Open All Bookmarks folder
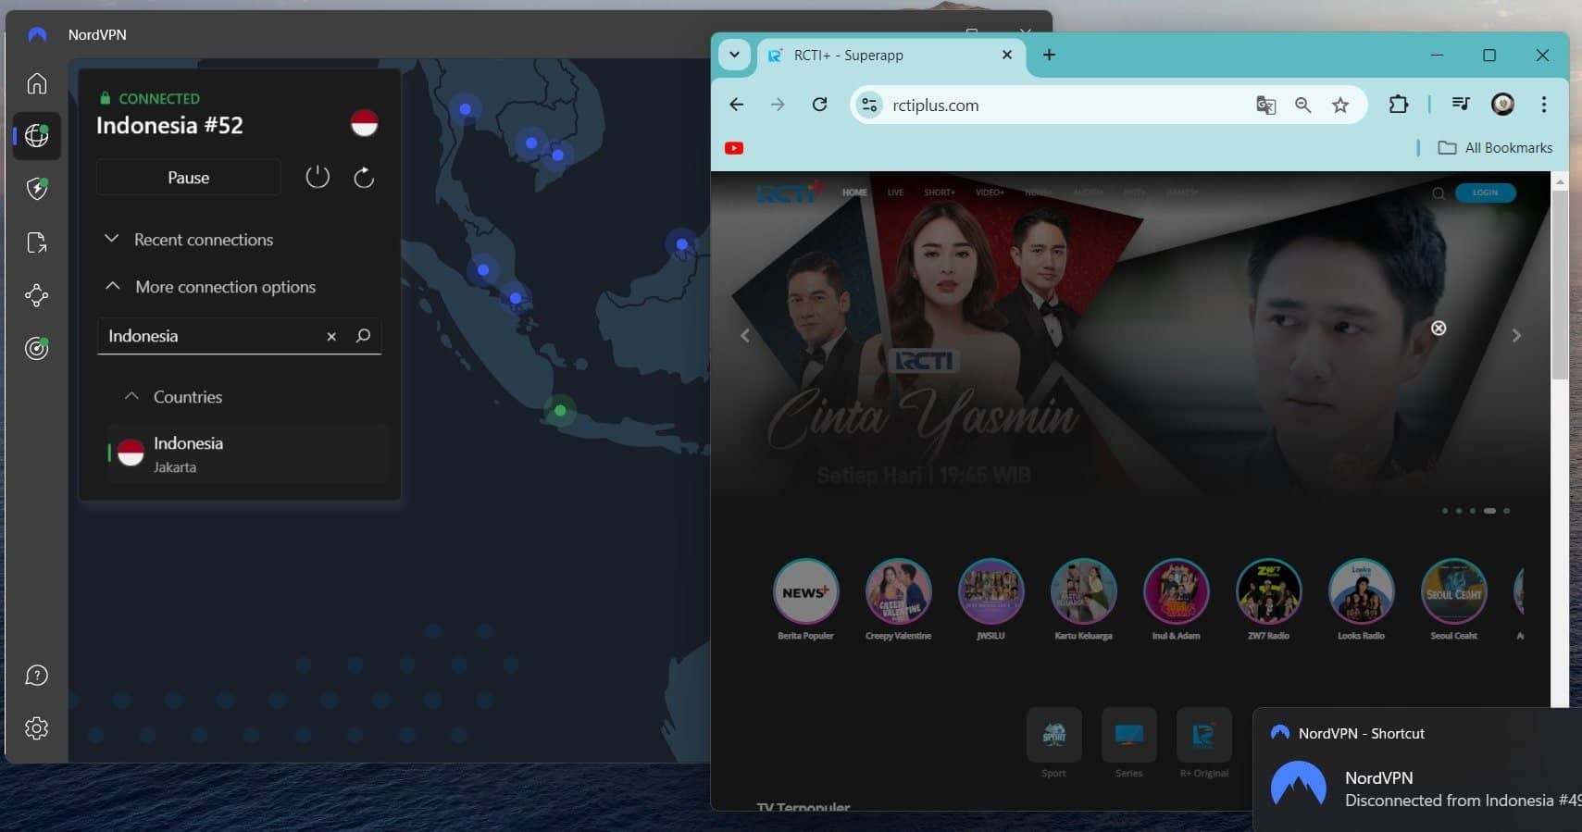1582x832 pixels. 1495,148
